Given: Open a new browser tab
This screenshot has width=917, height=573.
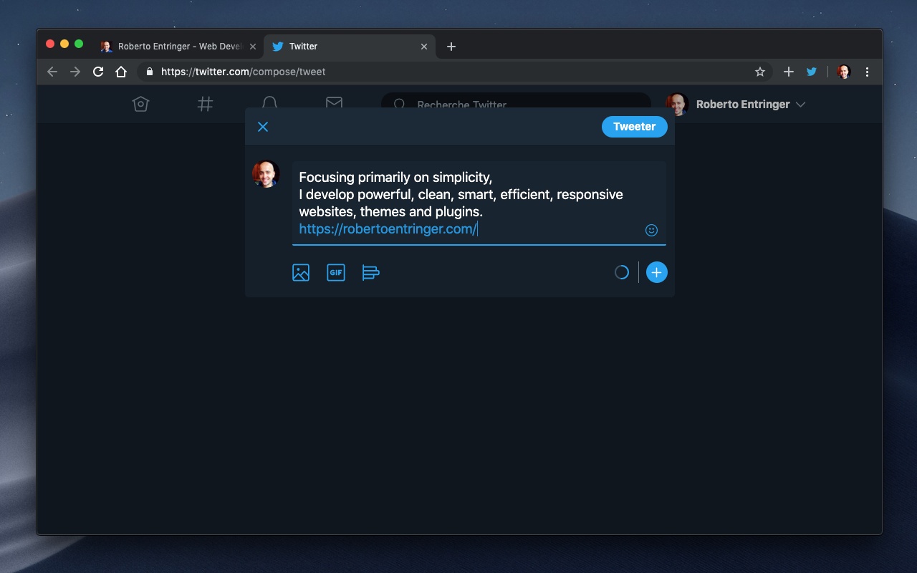Looking at the screenshot, I should tap(451, 47).
